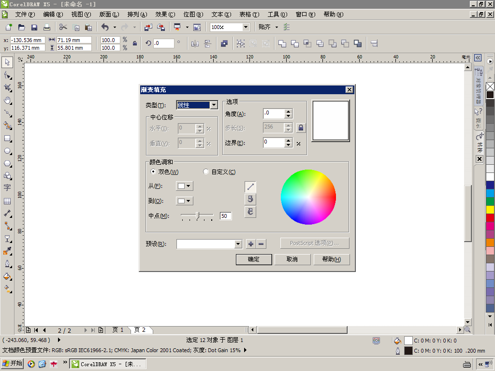Select the Crop tool
This screenshot has height=371, width=495.
tap(7, 88)
